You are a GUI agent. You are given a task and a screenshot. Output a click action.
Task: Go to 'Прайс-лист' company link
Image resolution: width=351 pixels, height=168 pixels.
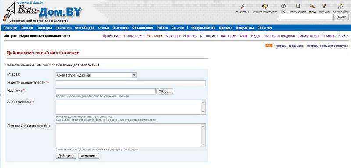point(112,36)
